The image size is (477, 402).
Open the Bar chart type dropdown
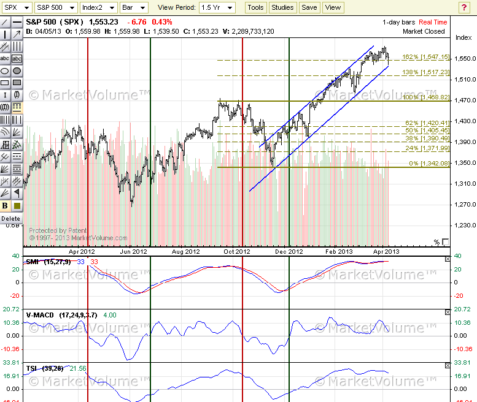pyautogui.click(x=133, y=7)
